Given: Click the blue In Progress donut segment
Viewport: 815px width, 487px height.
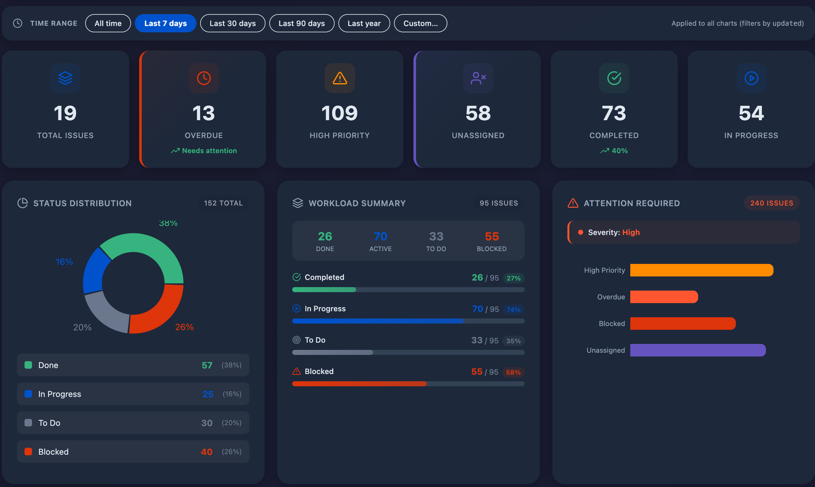Looking at the screenshot, I should point(95,272).
